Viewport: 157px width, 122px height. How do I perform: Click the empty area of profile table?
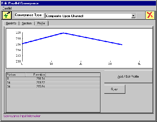pyautogui.click(x=53, y=100)
